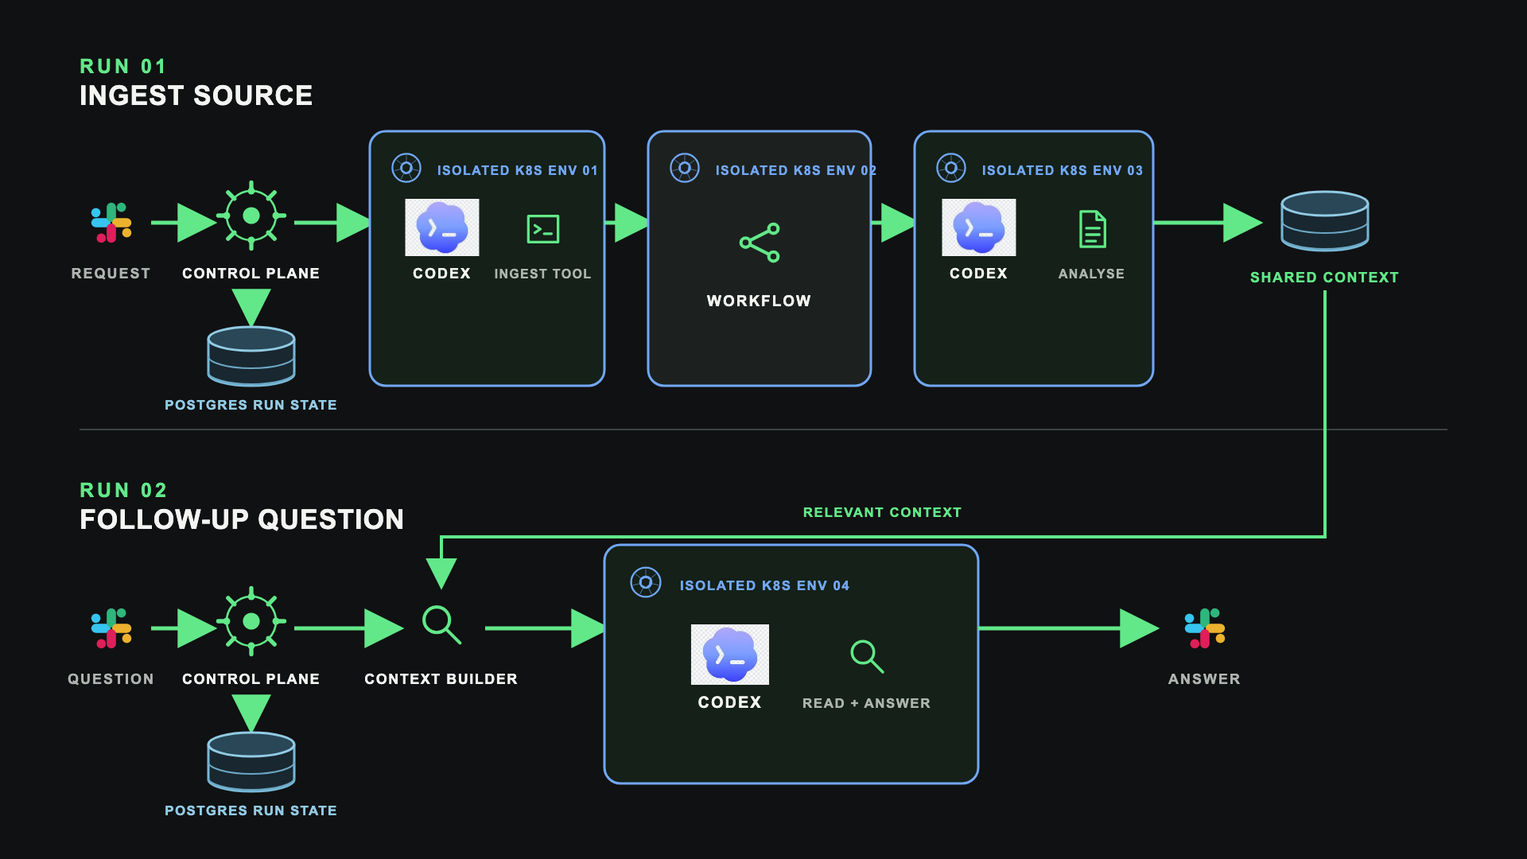Image resolution: width=1527 pixels, height=859 pixels.
Task: Click the 'SHARED CONTEXT' label
Action: [1324, 278]
